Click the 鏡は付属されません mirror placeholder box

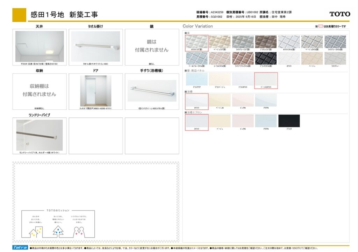click(x=152, y=47)
